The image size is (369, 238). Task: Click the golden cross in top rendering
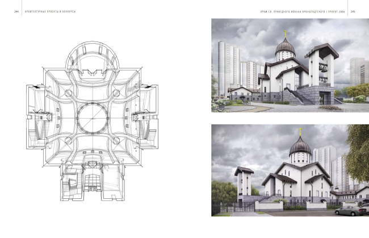[x=286, y=32]
